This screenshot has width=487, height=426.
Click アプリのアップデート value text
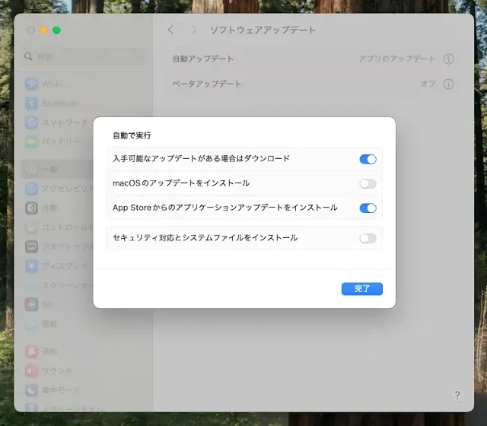pyautogui.click(x=396, y=59)
